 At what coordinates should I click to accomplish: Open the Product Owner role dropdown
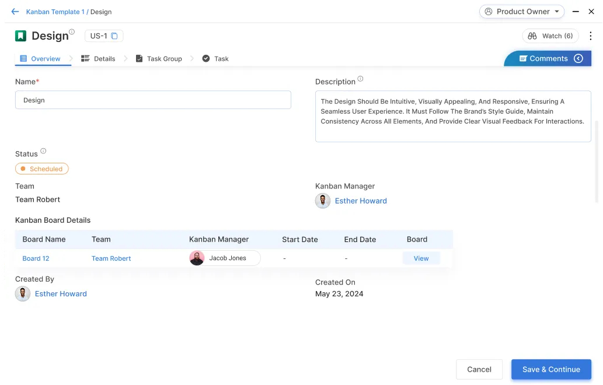pos(521,11)
